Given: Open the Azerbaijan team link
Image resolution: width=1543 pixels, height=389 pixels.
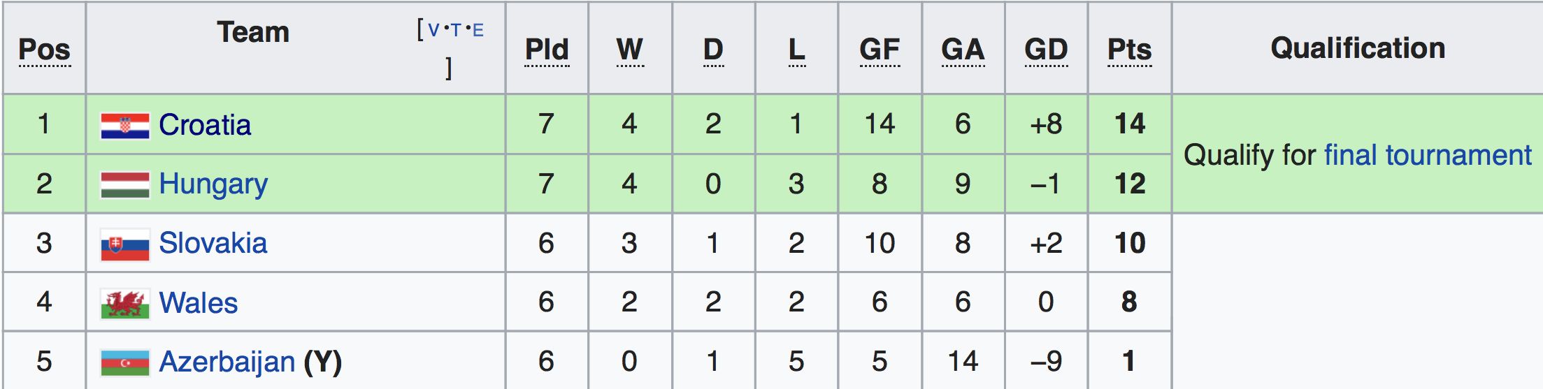Looking at the screenshot, I should [227, 362].
